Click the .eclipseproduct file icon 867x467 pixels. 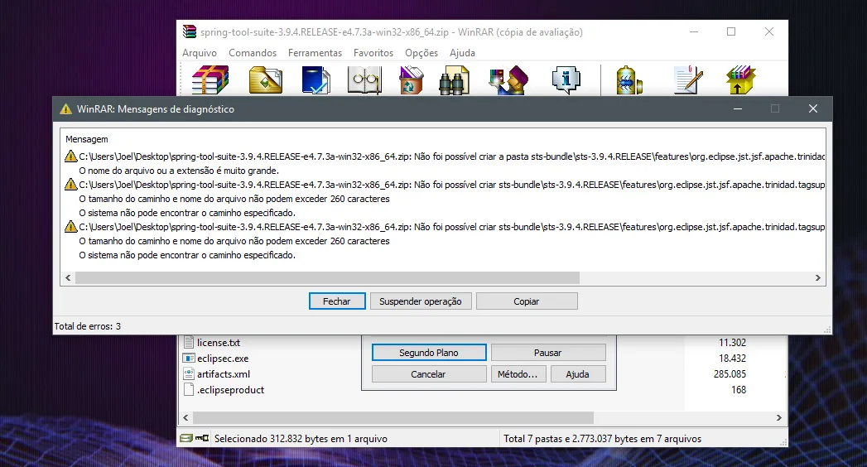[x=189, y=390]
